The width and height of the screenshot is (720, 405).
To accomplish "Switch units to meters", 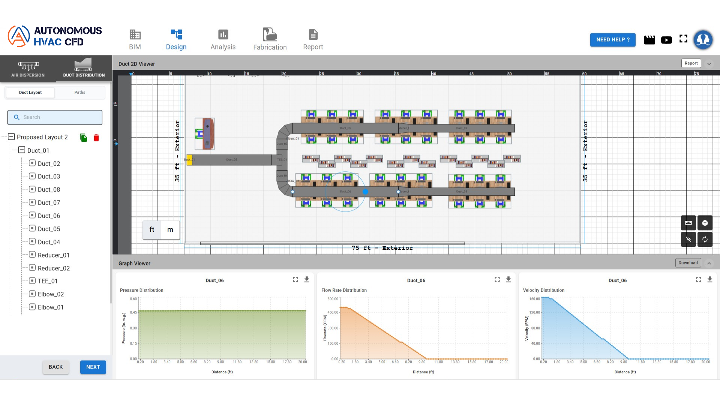I will click(x=170, y=229).
